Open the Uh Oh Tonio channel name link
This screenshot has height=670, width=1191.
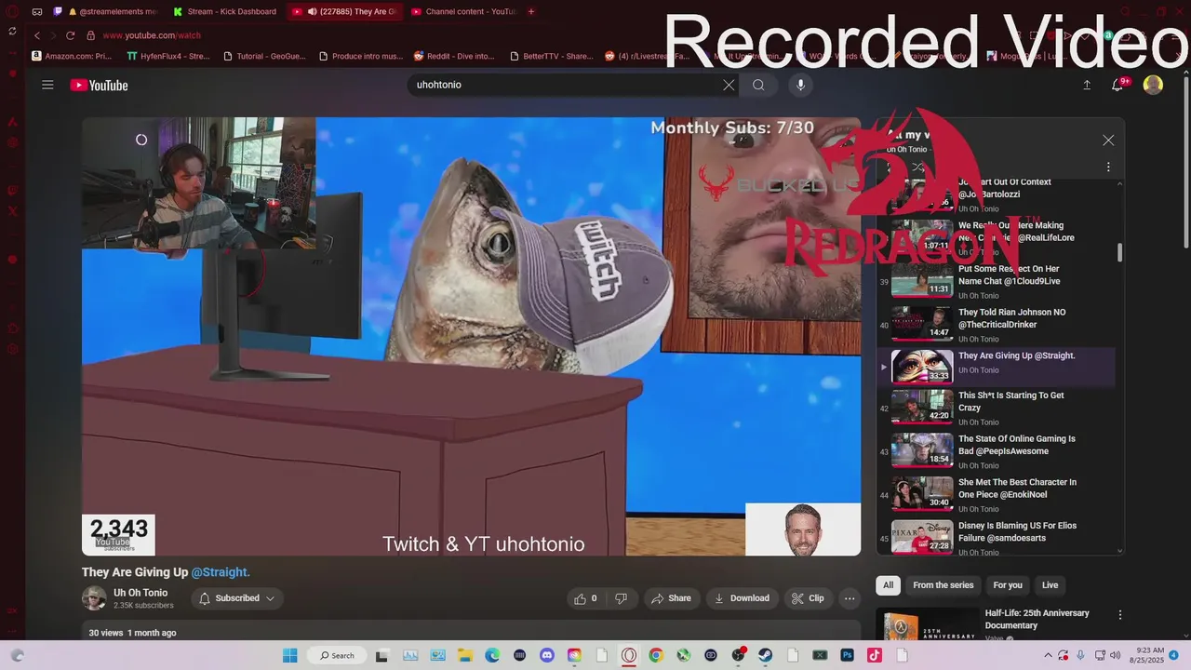(141, 593)
